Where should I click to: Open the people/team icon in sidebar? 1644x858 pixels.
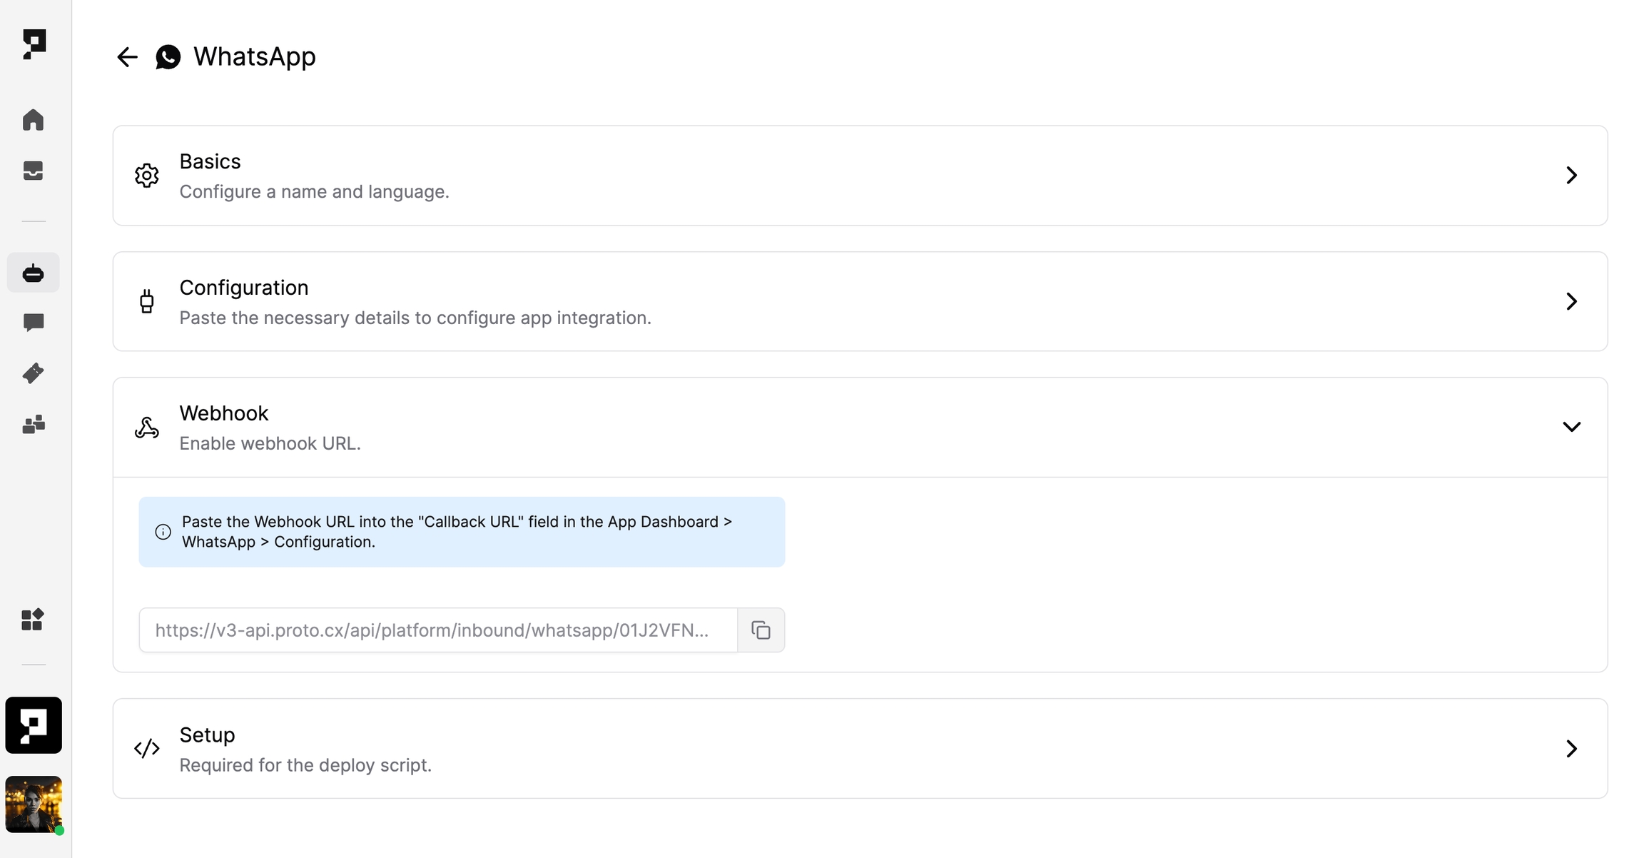pos(33,425)
